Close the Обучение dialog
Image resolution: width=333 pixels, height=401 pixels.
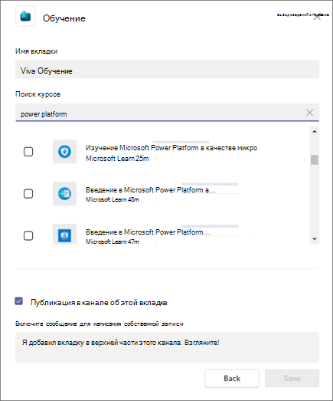pos(317,17)
